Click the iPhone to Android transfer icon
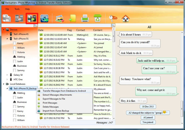The image size is (185, 130). (x=19, y=18)
